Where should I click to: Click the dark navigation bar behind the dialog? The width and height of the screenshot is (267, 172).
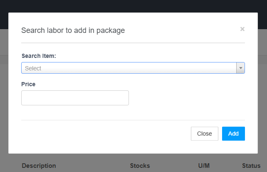pos(133,6)
